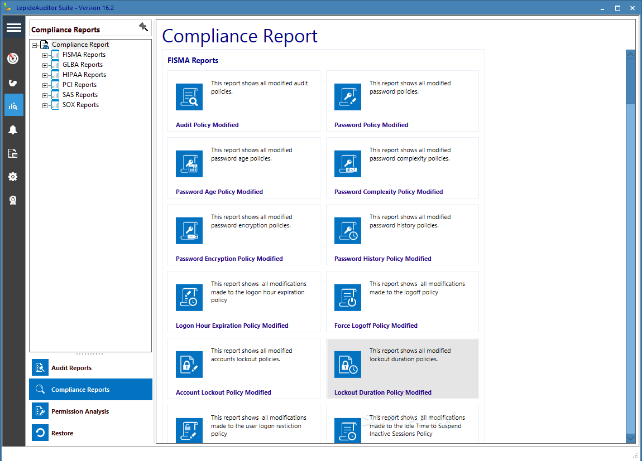Click the award ribbon sidebar icon
This screenshot has height=461, width=642.
coord(13,200)
